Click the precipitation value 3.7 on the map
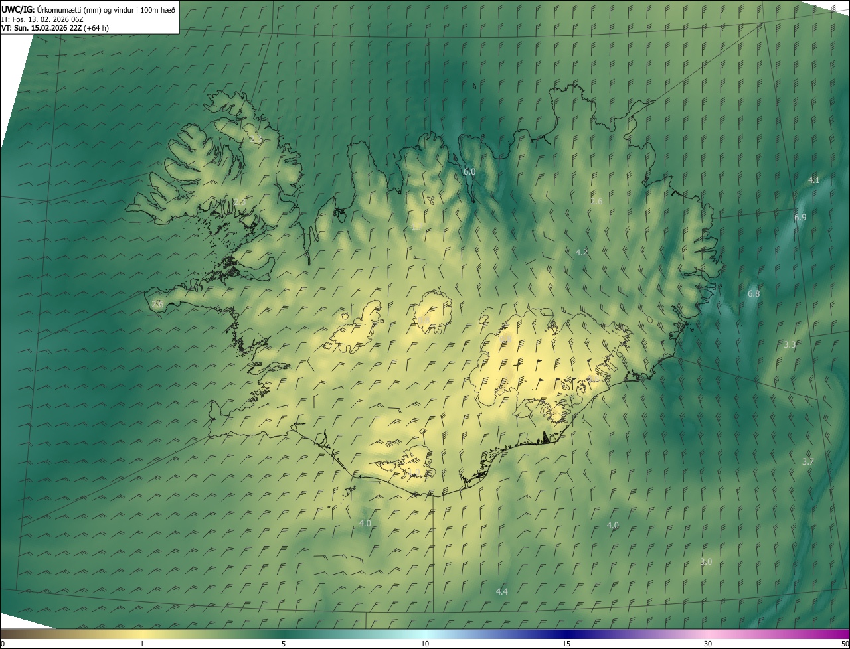The image size is (850, 649). pyautogui.click(x=808, y=461)
